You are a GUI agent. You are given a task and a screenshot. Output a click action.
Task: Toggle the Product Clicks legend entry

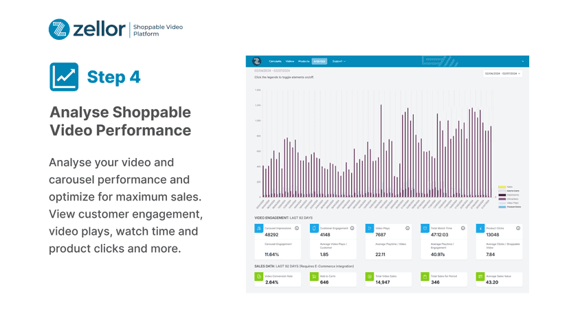(x=509, y=207)
